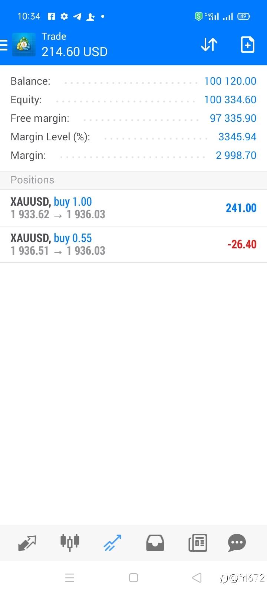Tap the -26.40 loss value
This screenshot has height=594, width=267.
[242, 244]
